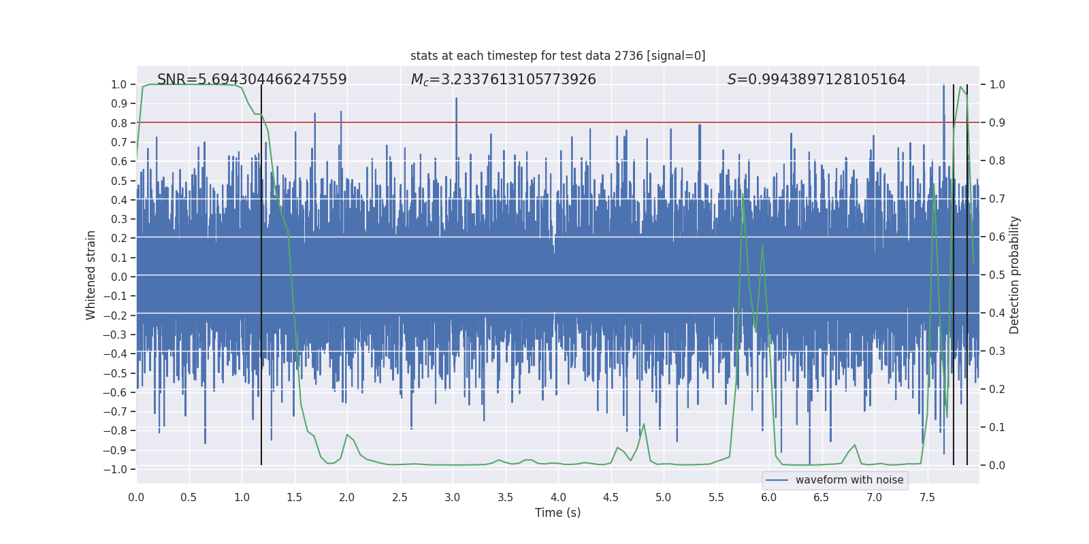The height and width of the screenshot is (544, 1089).
Task: Click the 'Time (s)' x-axis label
Action: [x=558, y=513]
